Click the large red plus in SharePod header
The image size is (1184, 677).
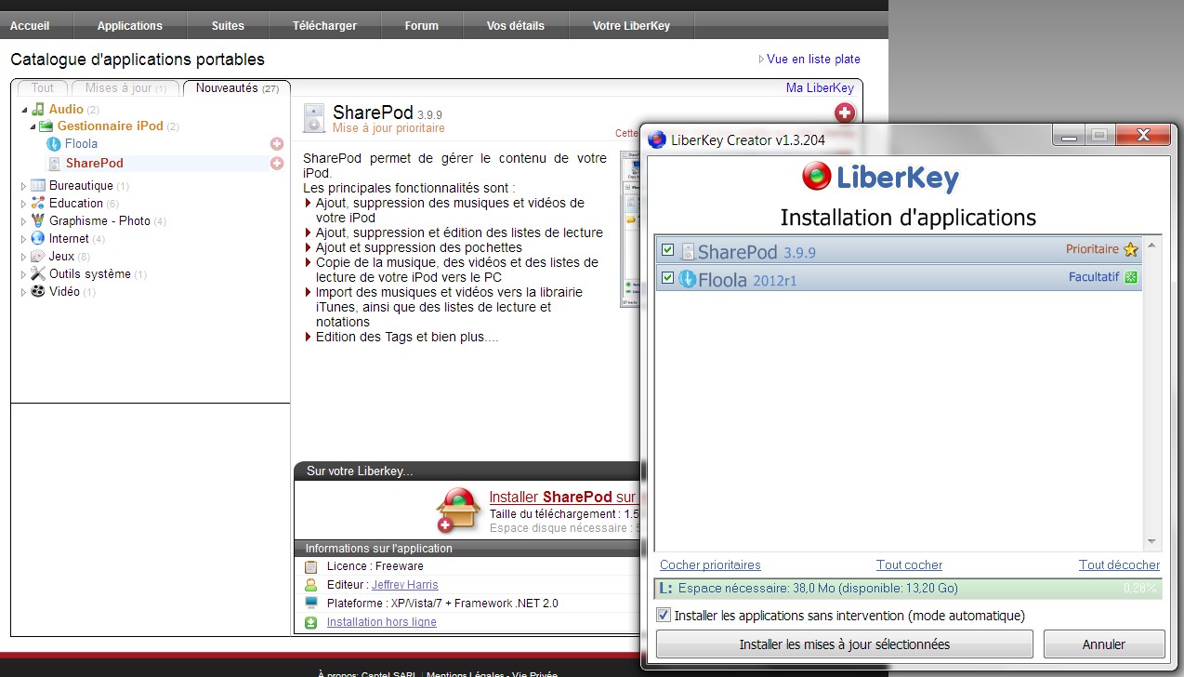(844, 113)
